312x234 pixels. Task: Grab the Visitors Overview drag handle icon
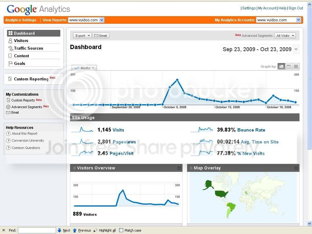tap(74, 168)
